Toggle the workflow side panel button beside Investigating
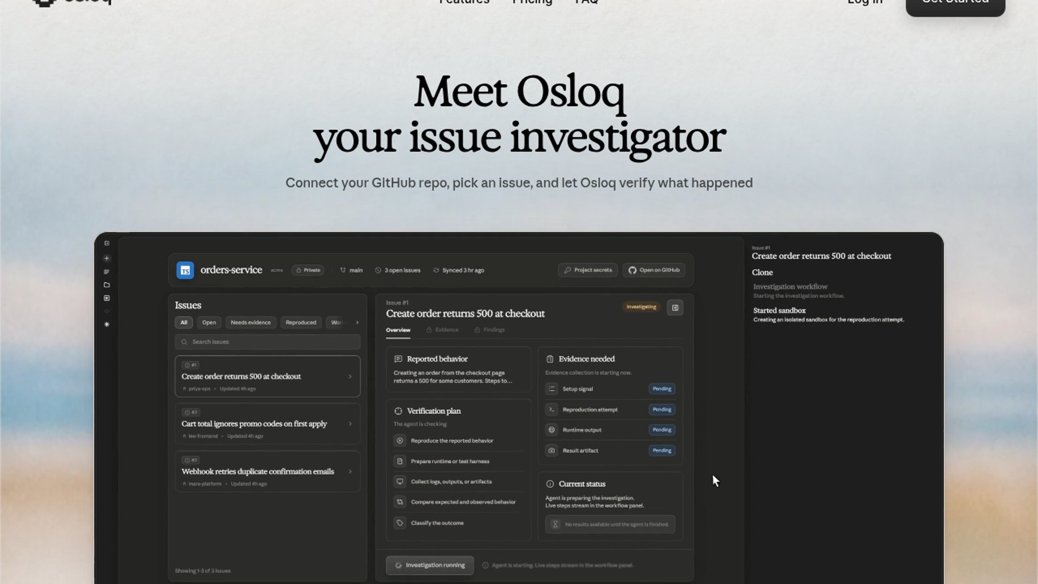This screenshot has width=1038, height=584. [675, 308]
